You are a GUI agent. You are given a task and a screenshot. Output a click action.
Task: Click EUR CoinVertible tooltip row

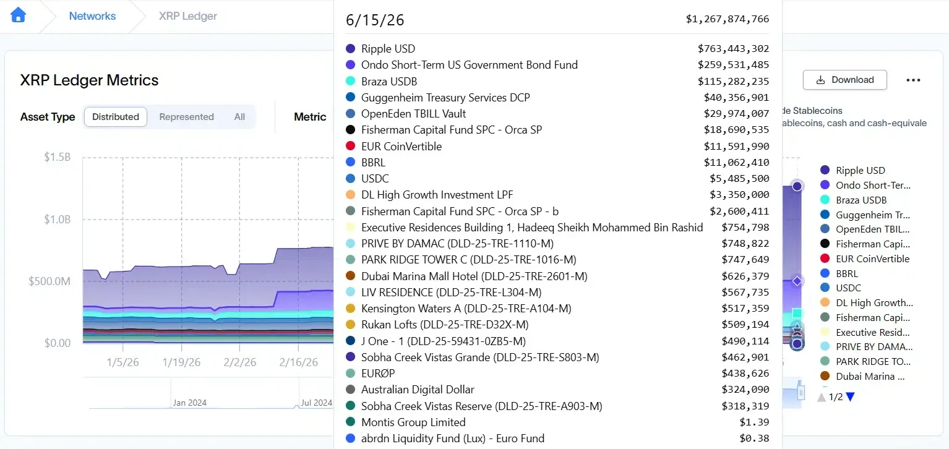tap(557, 147)
